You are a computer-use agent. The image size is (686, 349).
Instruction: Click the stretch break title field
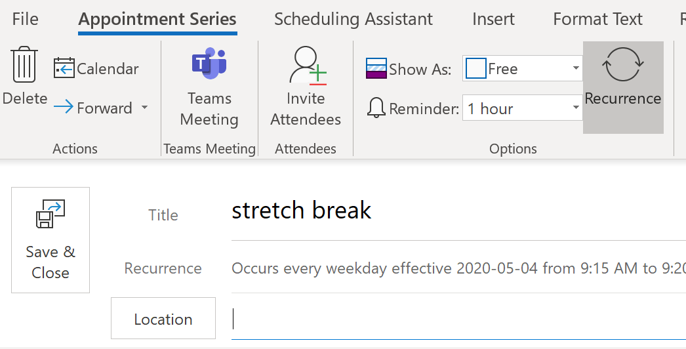[458, 211]
